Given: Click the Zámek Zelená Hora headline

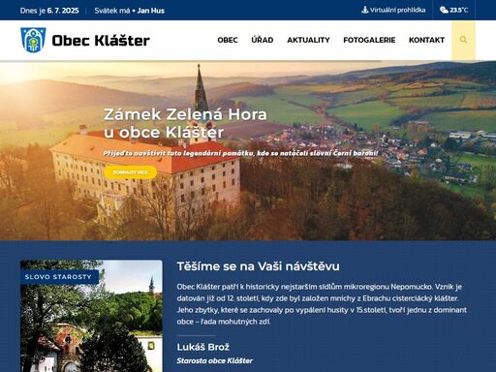Looking at the screenshot, I should (x=185, y=123).
